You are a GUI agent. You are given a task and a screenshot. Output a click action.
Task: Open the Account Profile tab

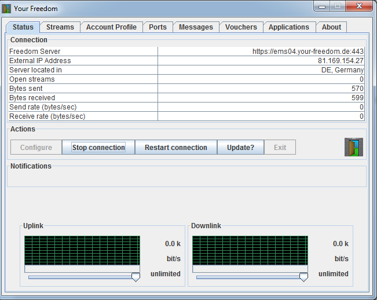(x=111, y=27)
